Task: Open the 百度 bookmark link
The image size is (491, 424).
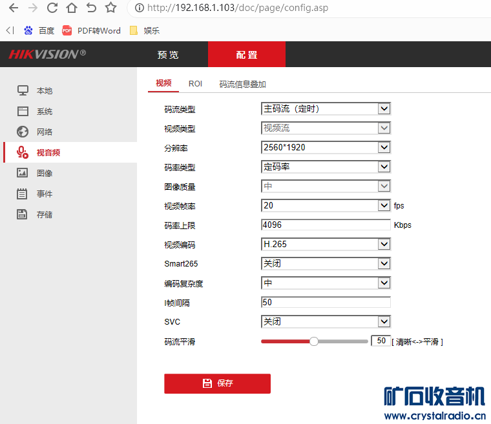Action: pos(47,31)
